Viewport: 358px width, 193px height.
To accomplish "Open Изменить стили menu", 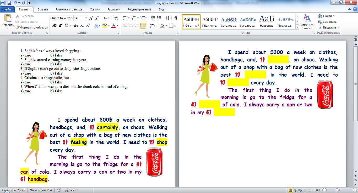I will 307,22.
